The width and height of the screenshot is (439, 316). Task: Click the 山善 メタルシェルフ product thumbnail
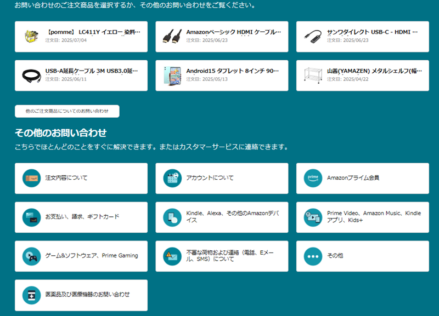click(313, 76)
